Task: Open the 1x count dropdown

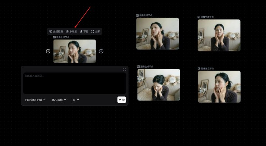Action: click(x=76, y=100)
